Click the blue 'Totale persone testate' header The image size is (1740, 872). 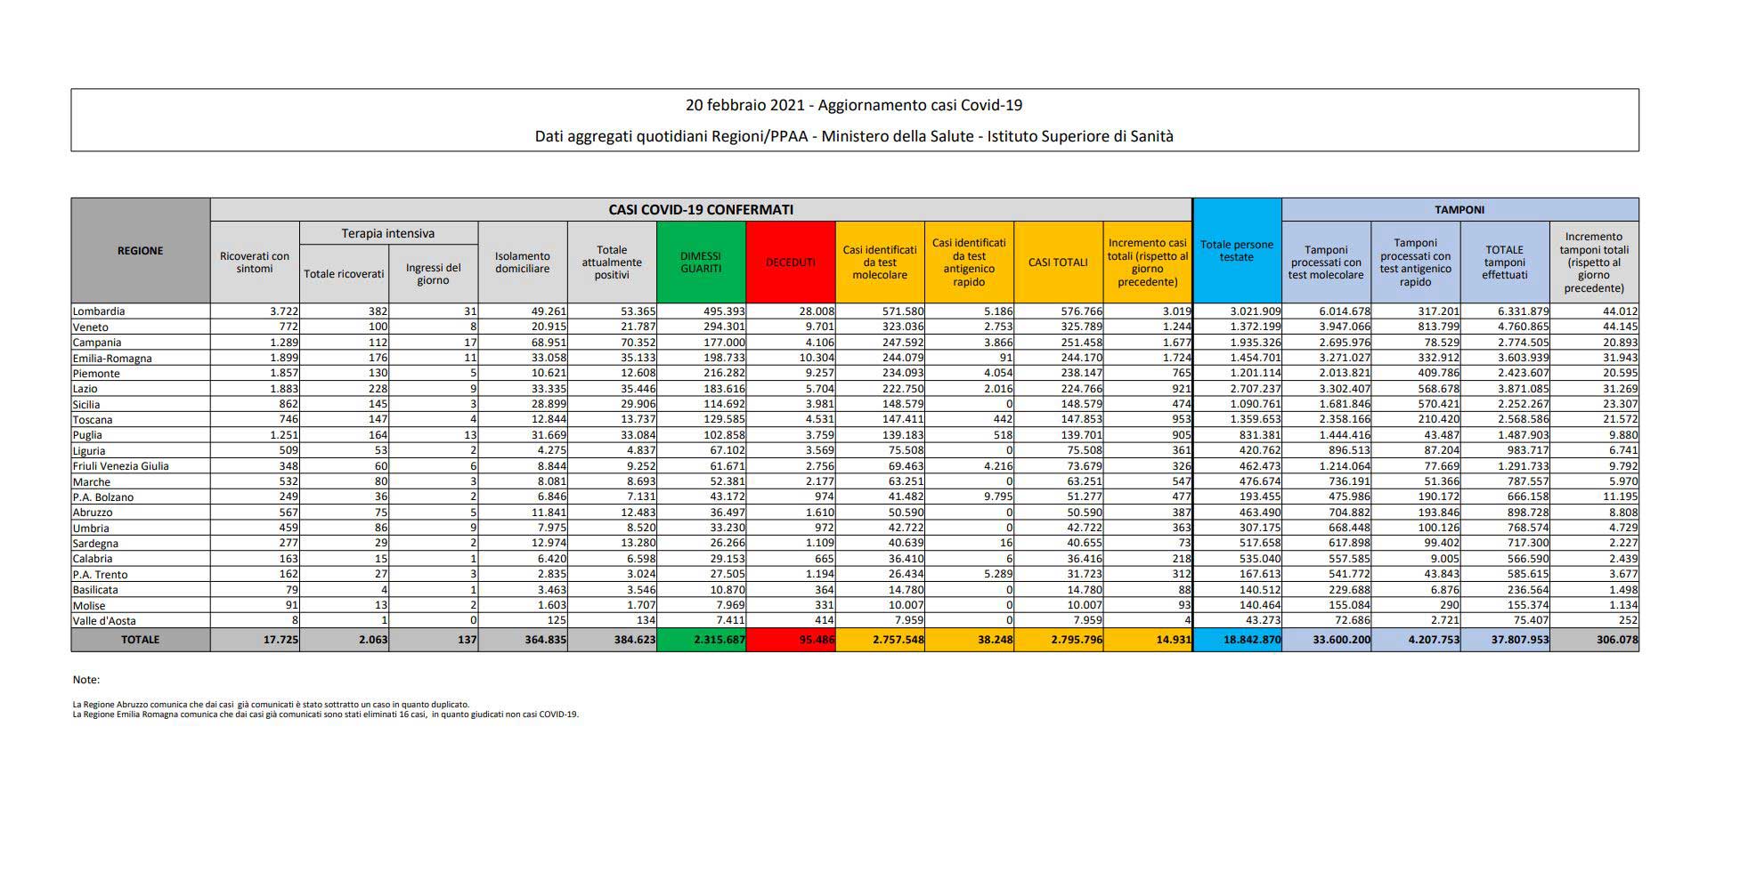tap(1237, 251)
